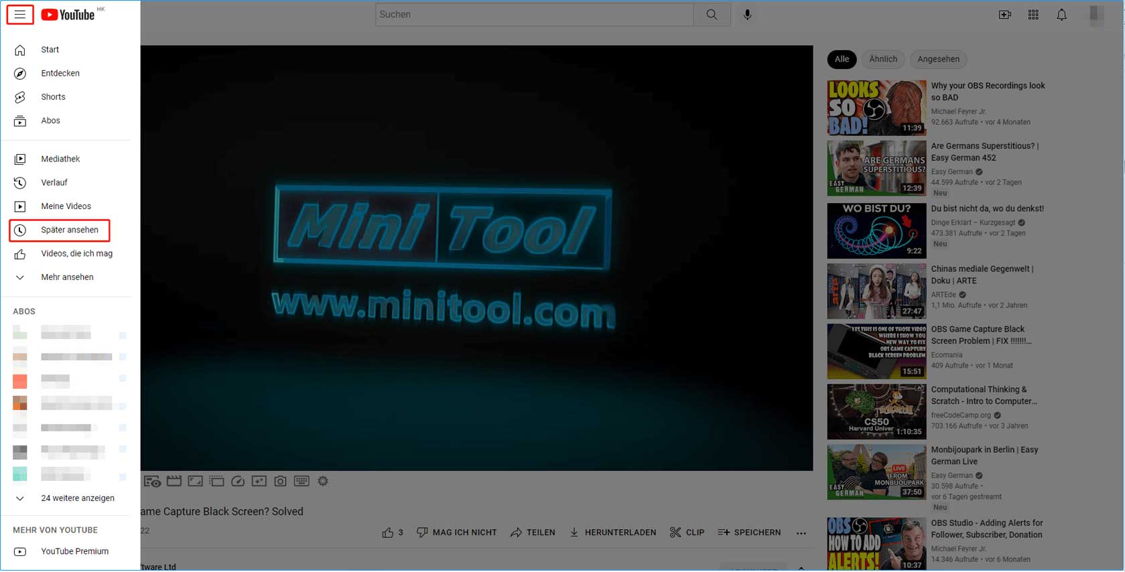This screenshot has height=572, width=1125.
Task: Click the magnifier search button
Action: 712,15
